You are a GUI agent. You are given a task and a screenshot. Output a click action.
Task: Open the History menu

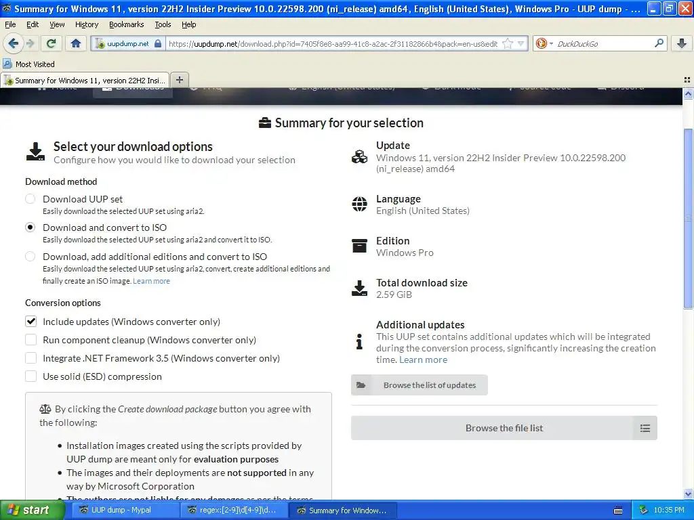(87, 24)
